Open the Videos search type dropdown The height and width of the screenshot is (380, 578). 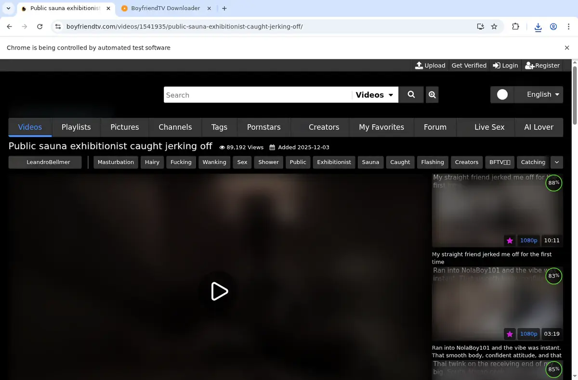click(x=375, y=95)
